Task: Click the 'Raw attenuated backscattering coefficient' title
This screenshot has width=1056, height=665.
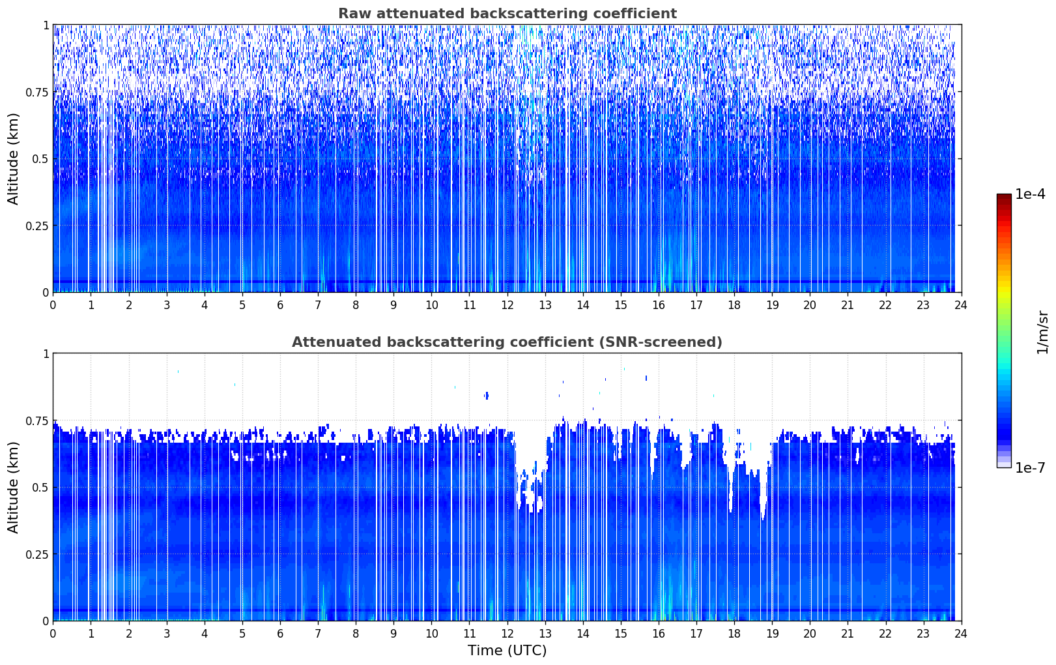Action: tap(507, 14)
